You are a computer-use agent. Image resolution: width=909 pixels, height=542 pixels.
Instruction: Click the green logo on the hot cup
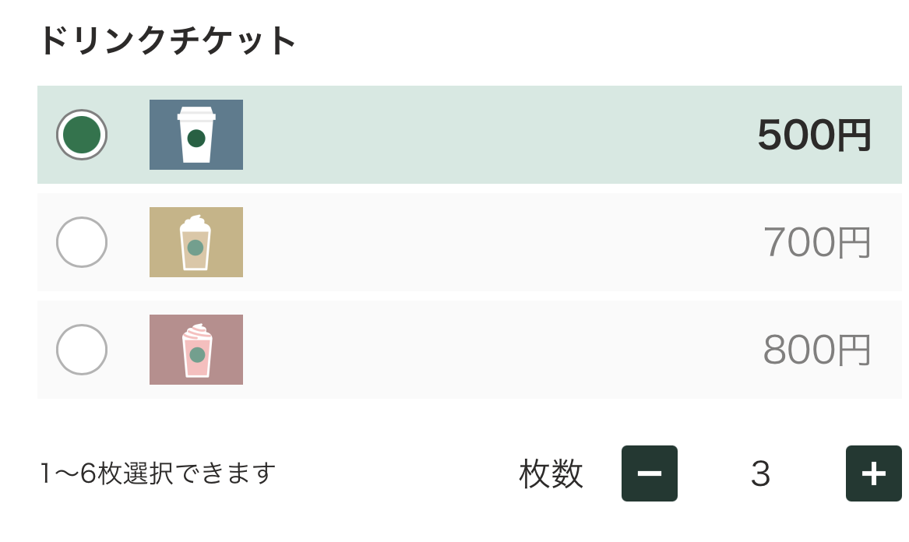196,139
